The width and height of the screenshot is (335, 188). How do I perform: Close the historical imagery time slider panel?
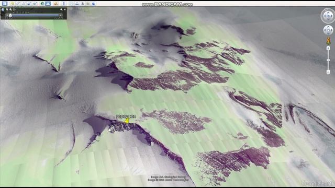[65, 9]
